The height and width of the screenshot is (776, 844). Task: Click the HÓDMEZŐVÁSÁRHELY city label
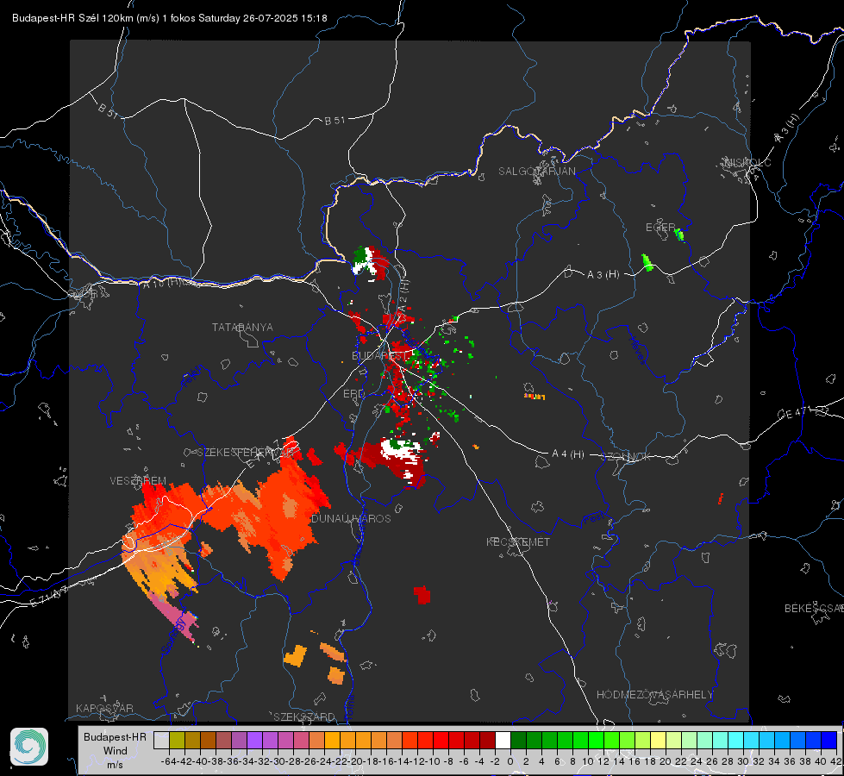(654, 695)
